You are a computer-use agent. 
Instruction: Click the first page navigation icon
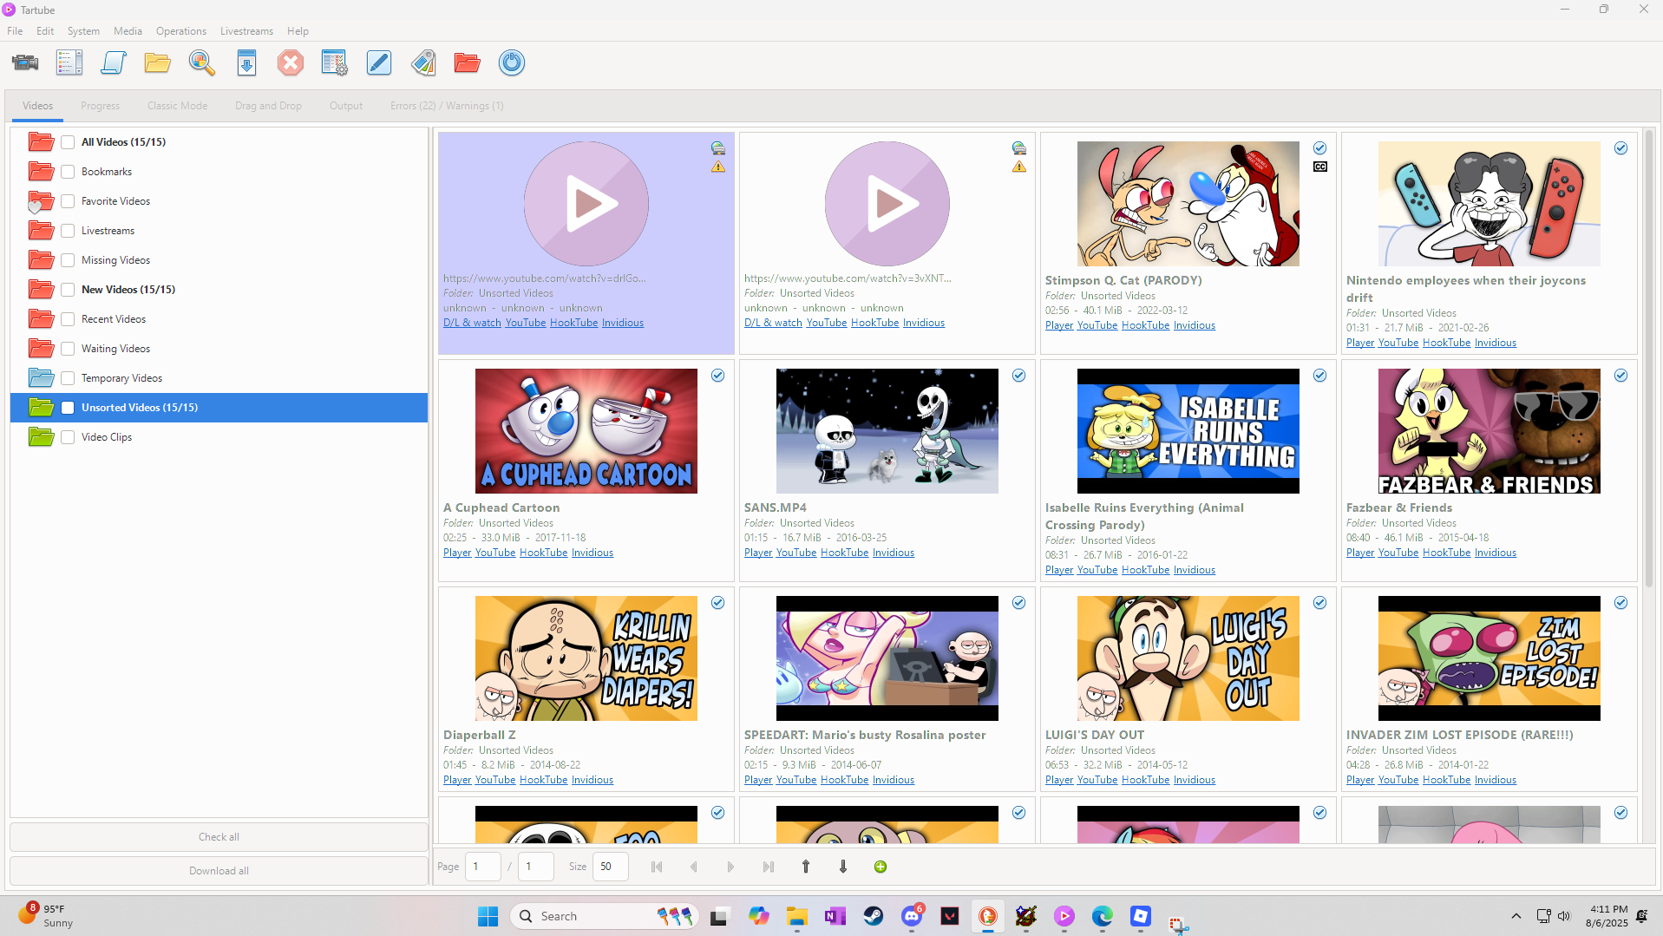pos(657,867)
